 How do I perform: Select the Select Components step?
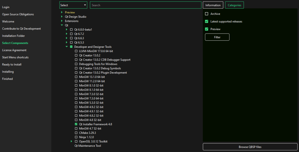click(15, 43)
